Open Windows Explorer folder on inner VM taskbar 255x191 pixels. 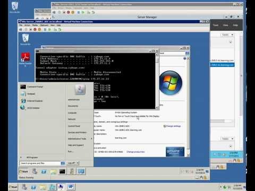tap(53, 171)
